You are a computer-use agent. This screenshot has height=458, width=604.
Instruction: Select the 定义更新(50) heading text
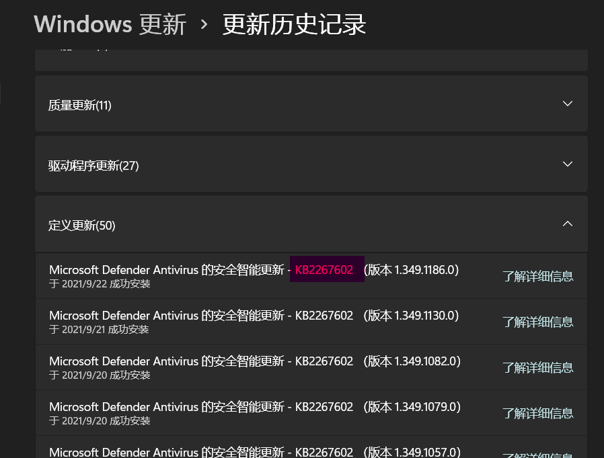click(x=81, y=226)
